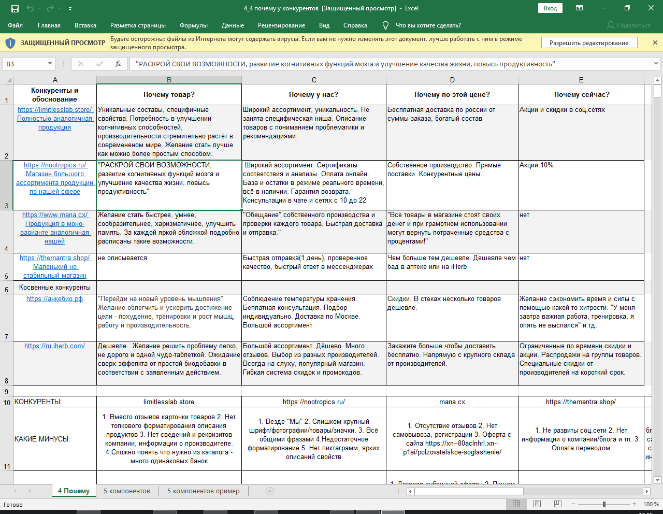Click the Вход sign-in button
The image size is (663, 514).
[551, 8]
